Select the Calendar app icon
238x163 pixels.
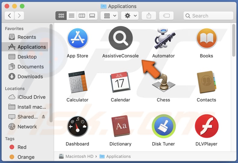(x=120, y=82)
